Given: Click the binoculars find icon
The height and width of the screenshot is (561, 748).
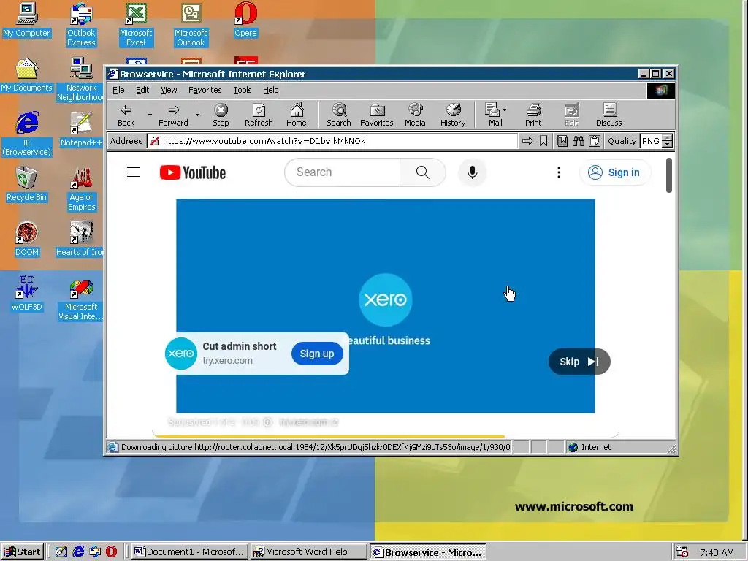Looking at the screenshot, I should pyautogui.click(x=579, y=141).
